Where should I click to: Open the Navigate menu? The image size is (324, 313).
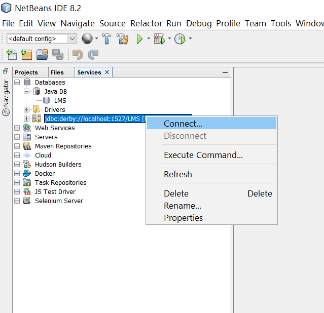click(78, 23)
